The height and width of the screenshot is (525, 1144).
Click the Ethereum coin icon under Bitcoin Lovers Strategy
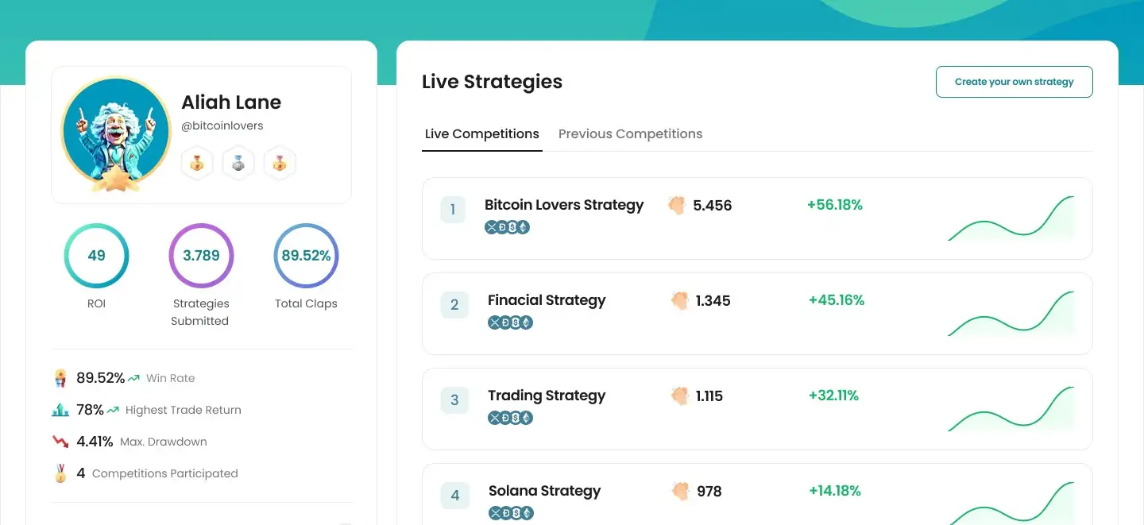click(524, 227)
